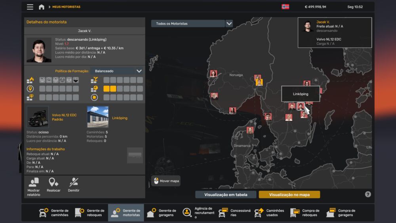396x223 pixels.
Task: Open Gerente de caminhões
Action: pyautogui.click(x=54, y=213)
